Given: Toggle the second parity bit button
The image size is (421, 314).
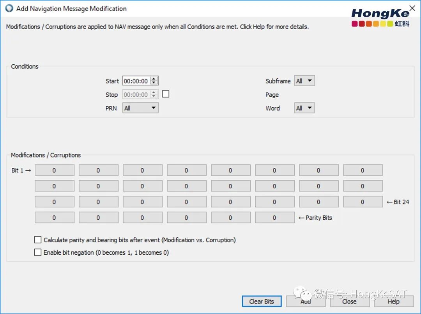Looking at the screenshot, I should click(x=99, y=218).
